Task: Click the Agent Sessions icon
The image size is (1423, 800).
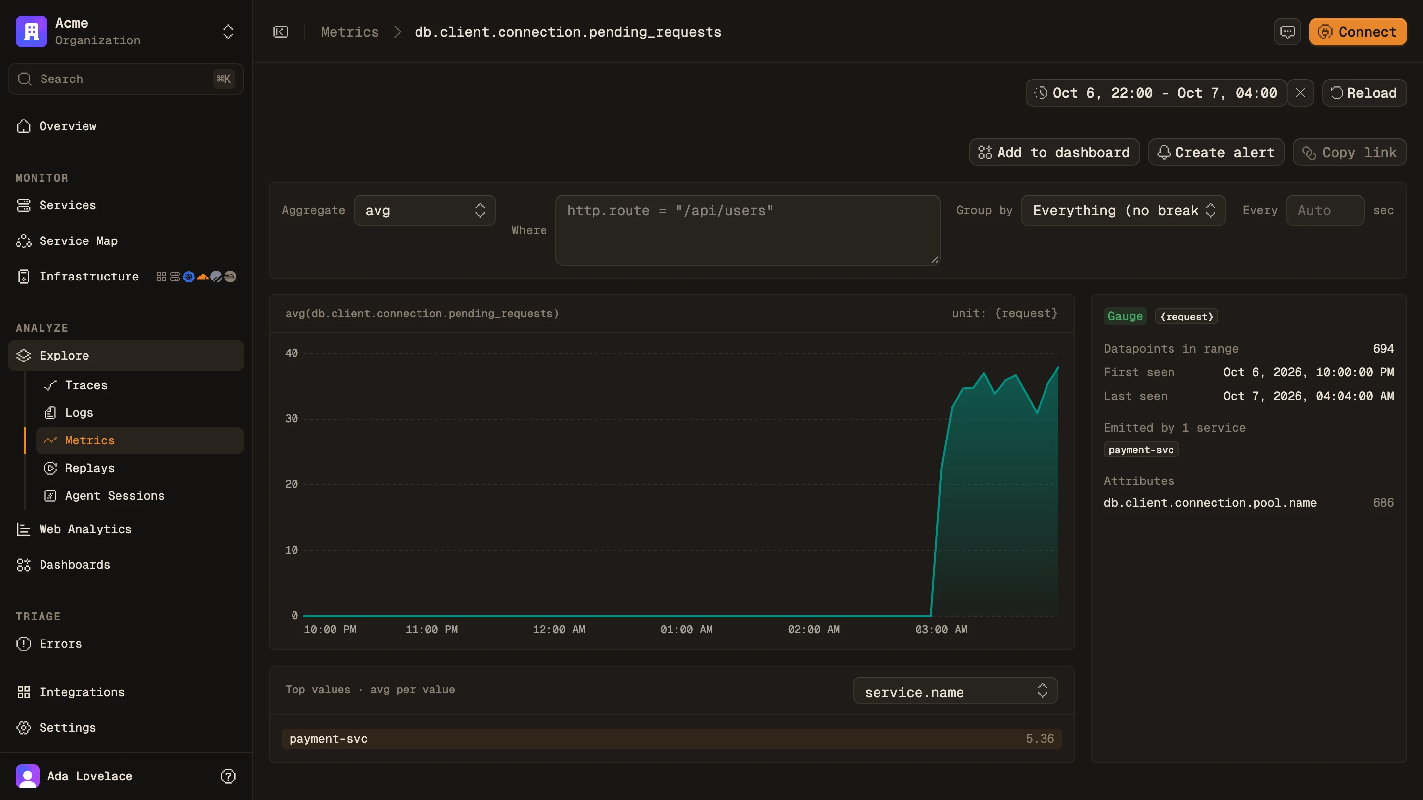Action: coord(50,496)
